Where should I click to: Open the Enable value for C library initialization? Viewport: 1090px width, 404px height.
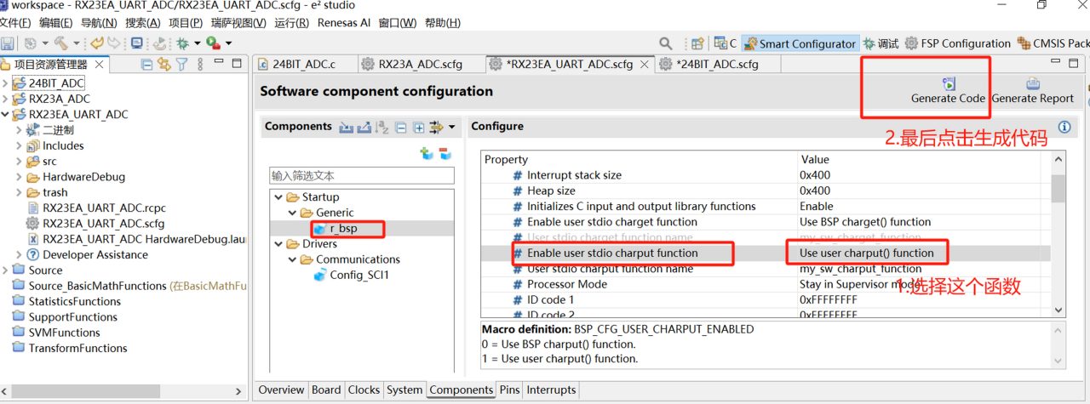point(924,207)
